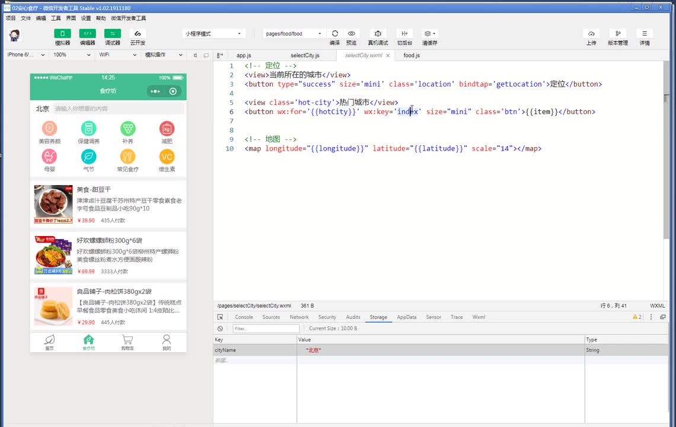Open the iPhone 6 device dropdown

click(x=25, y=55)
